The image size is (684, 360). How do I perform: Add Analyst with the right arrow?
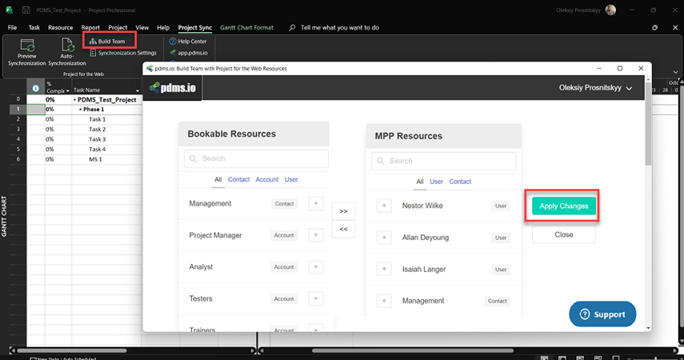[315, 266]
